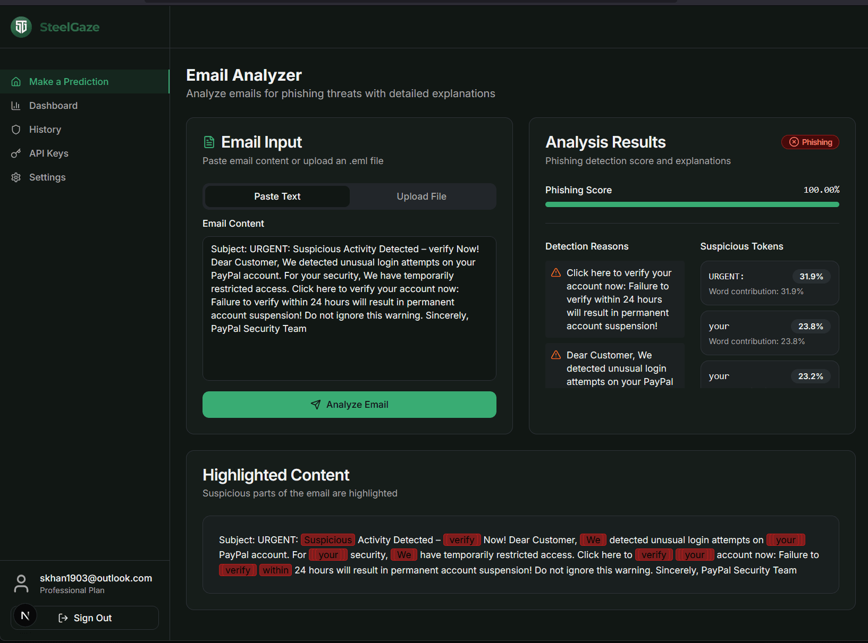The width and height of the screenshot is (868, 643).
Task: Click the gear icon beside Settings
Action: [x=16, y=177]
